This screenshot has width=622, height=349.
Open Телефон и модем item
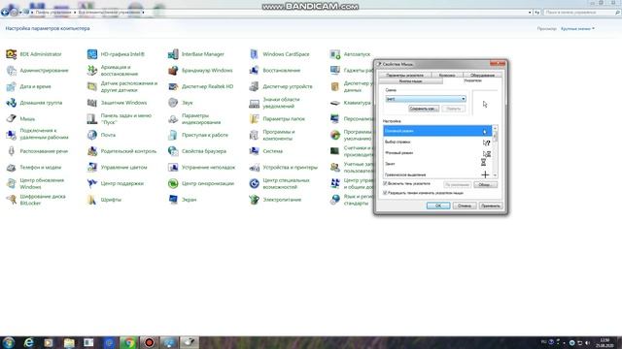(x=34, y=168)
